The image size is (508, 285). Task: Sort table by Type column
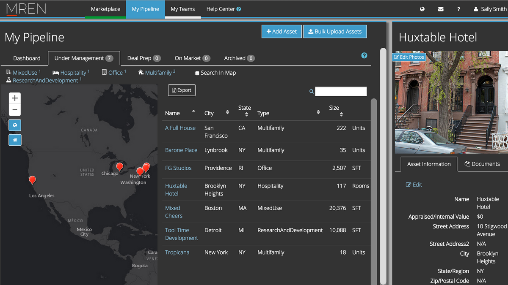(289, 113)
